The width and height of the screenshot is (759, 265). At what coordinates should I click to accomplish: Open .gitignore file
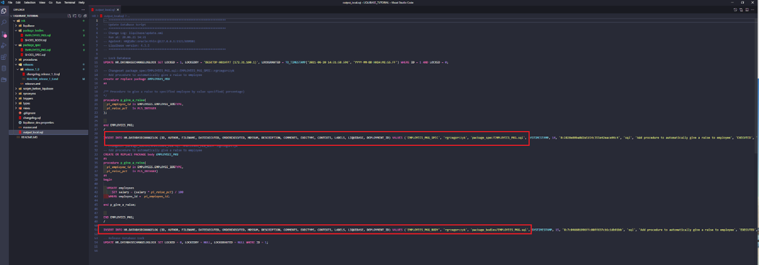click(48, 113)
